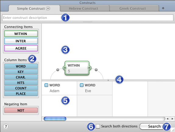Viewport: 175px width, 132px height.
Task: Open the Simple Construct tab dropdown arrow
Action: point(48,9)
